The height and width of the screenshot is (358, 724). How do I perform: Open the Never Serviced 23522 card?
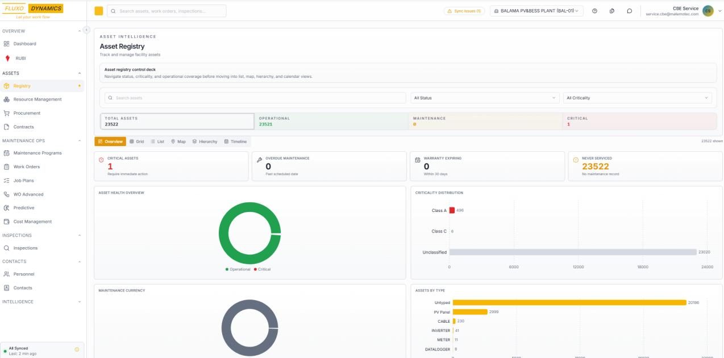(x=645, y=166)
